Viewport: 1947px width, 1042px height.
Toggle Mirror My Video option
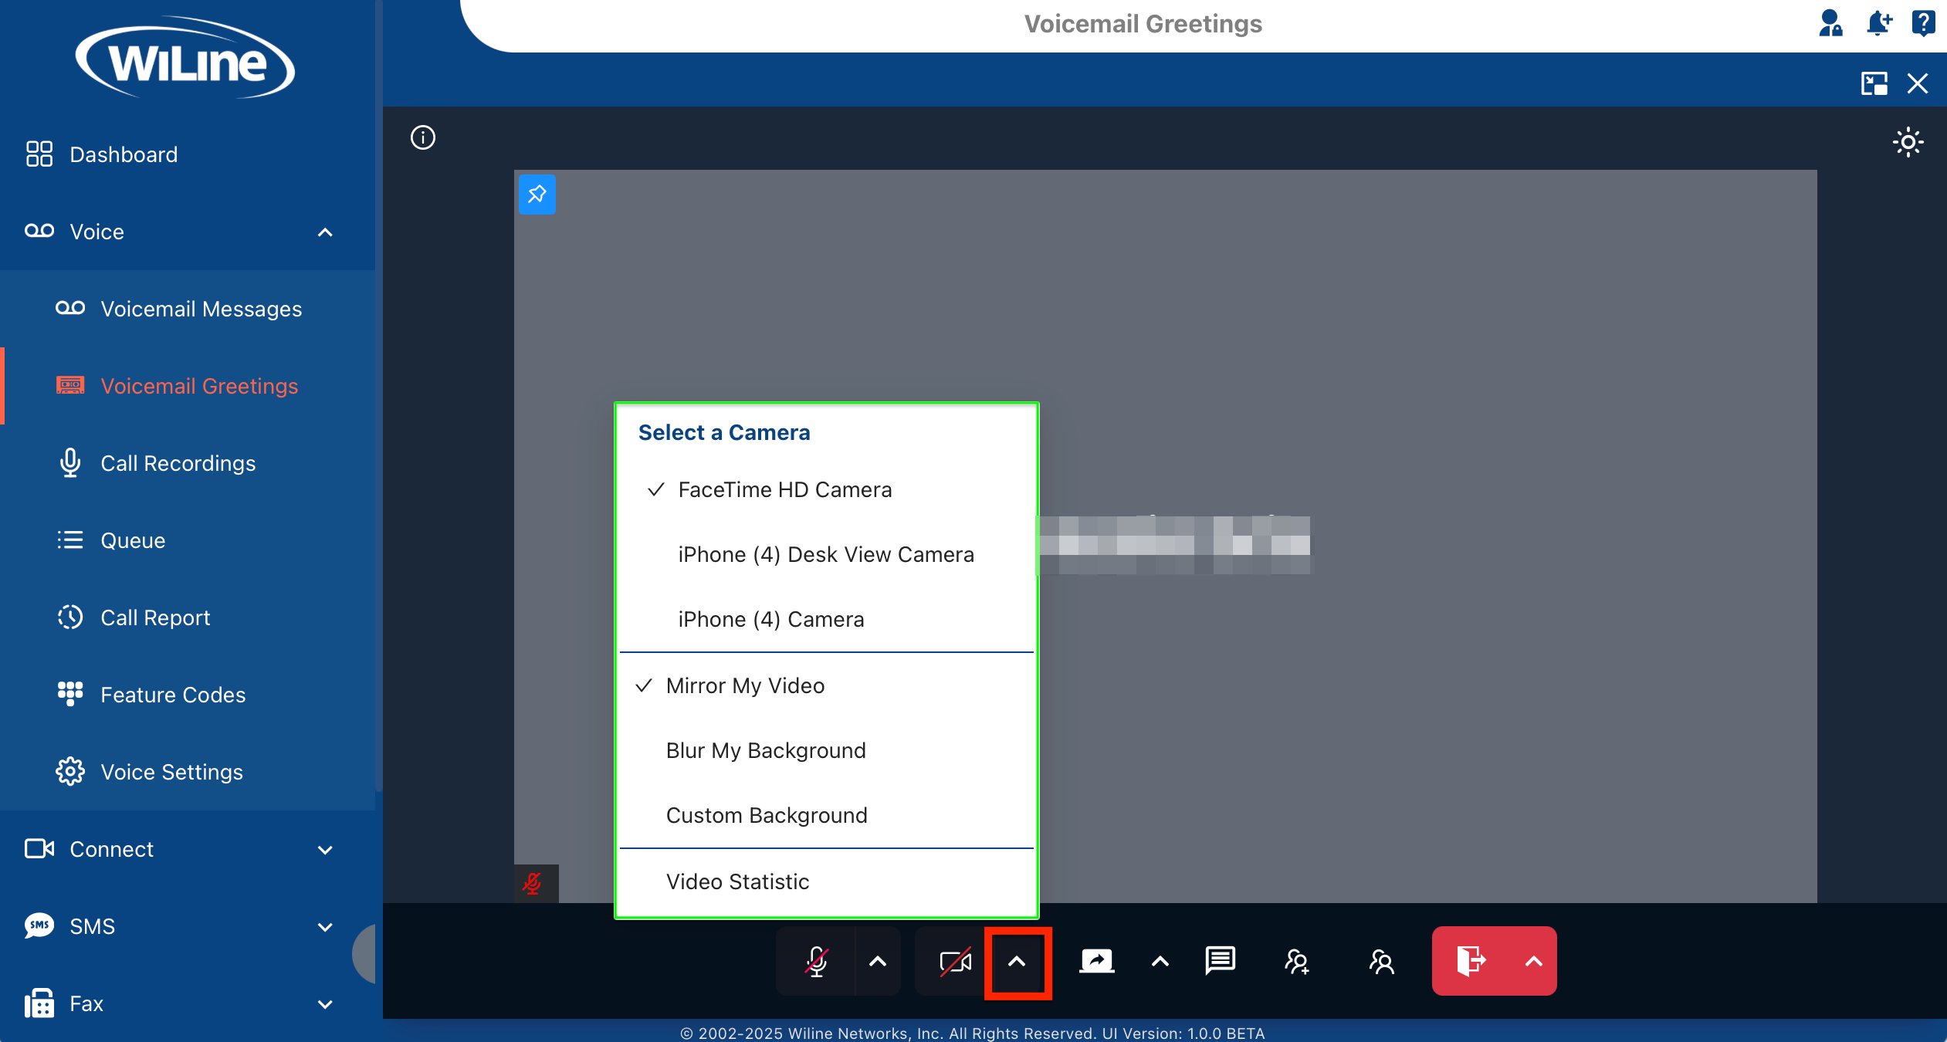[745, 685]
